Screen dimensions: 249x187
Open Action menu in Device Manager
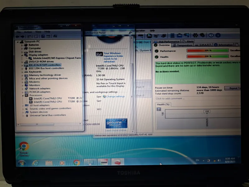(28, 32)
